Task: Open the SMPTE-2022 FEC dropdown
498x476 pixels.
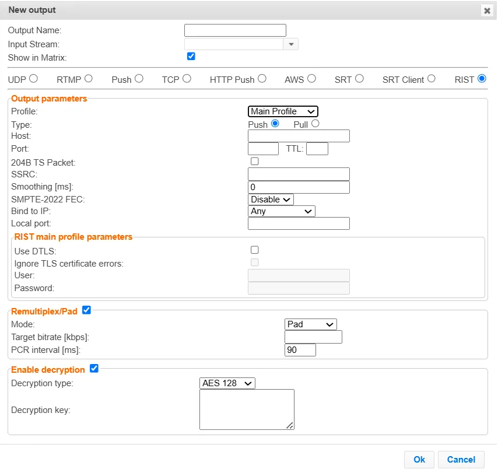Action: 271,199
